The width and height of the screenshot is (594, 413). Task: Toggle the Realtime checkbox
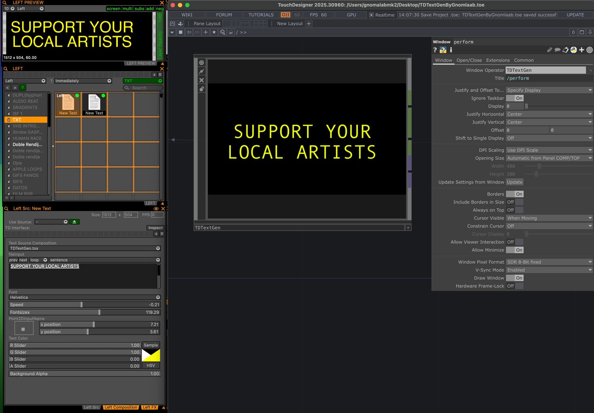click(371, 15)
